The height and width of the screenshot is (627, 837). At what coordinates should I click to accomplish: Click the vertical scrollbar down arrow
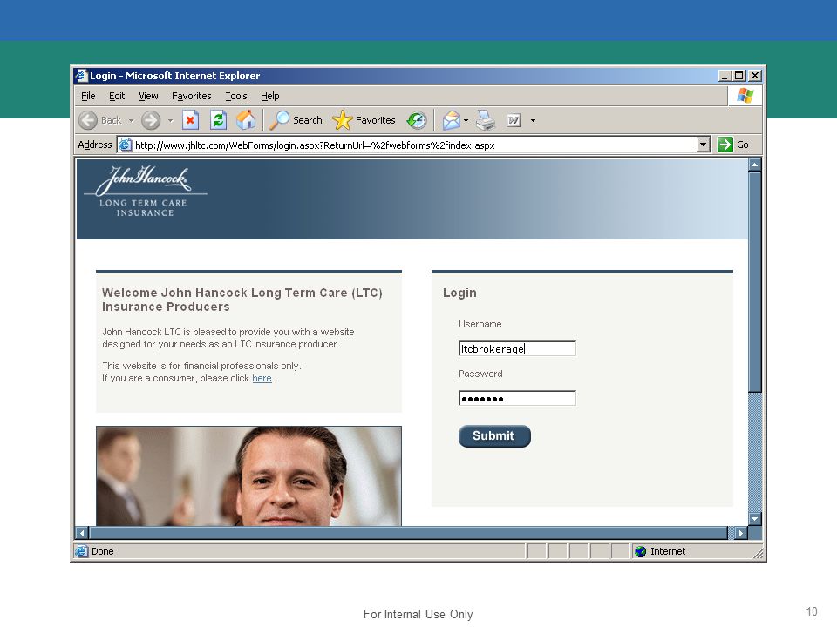pyautogui.click(x=754, y=518)
